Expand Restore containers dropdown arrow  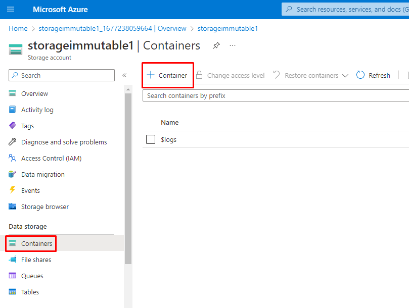(345, 76)
